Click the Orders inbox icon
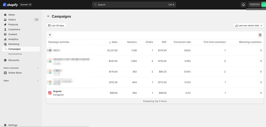This screenshot has width=266, height=127. point(5,20)
